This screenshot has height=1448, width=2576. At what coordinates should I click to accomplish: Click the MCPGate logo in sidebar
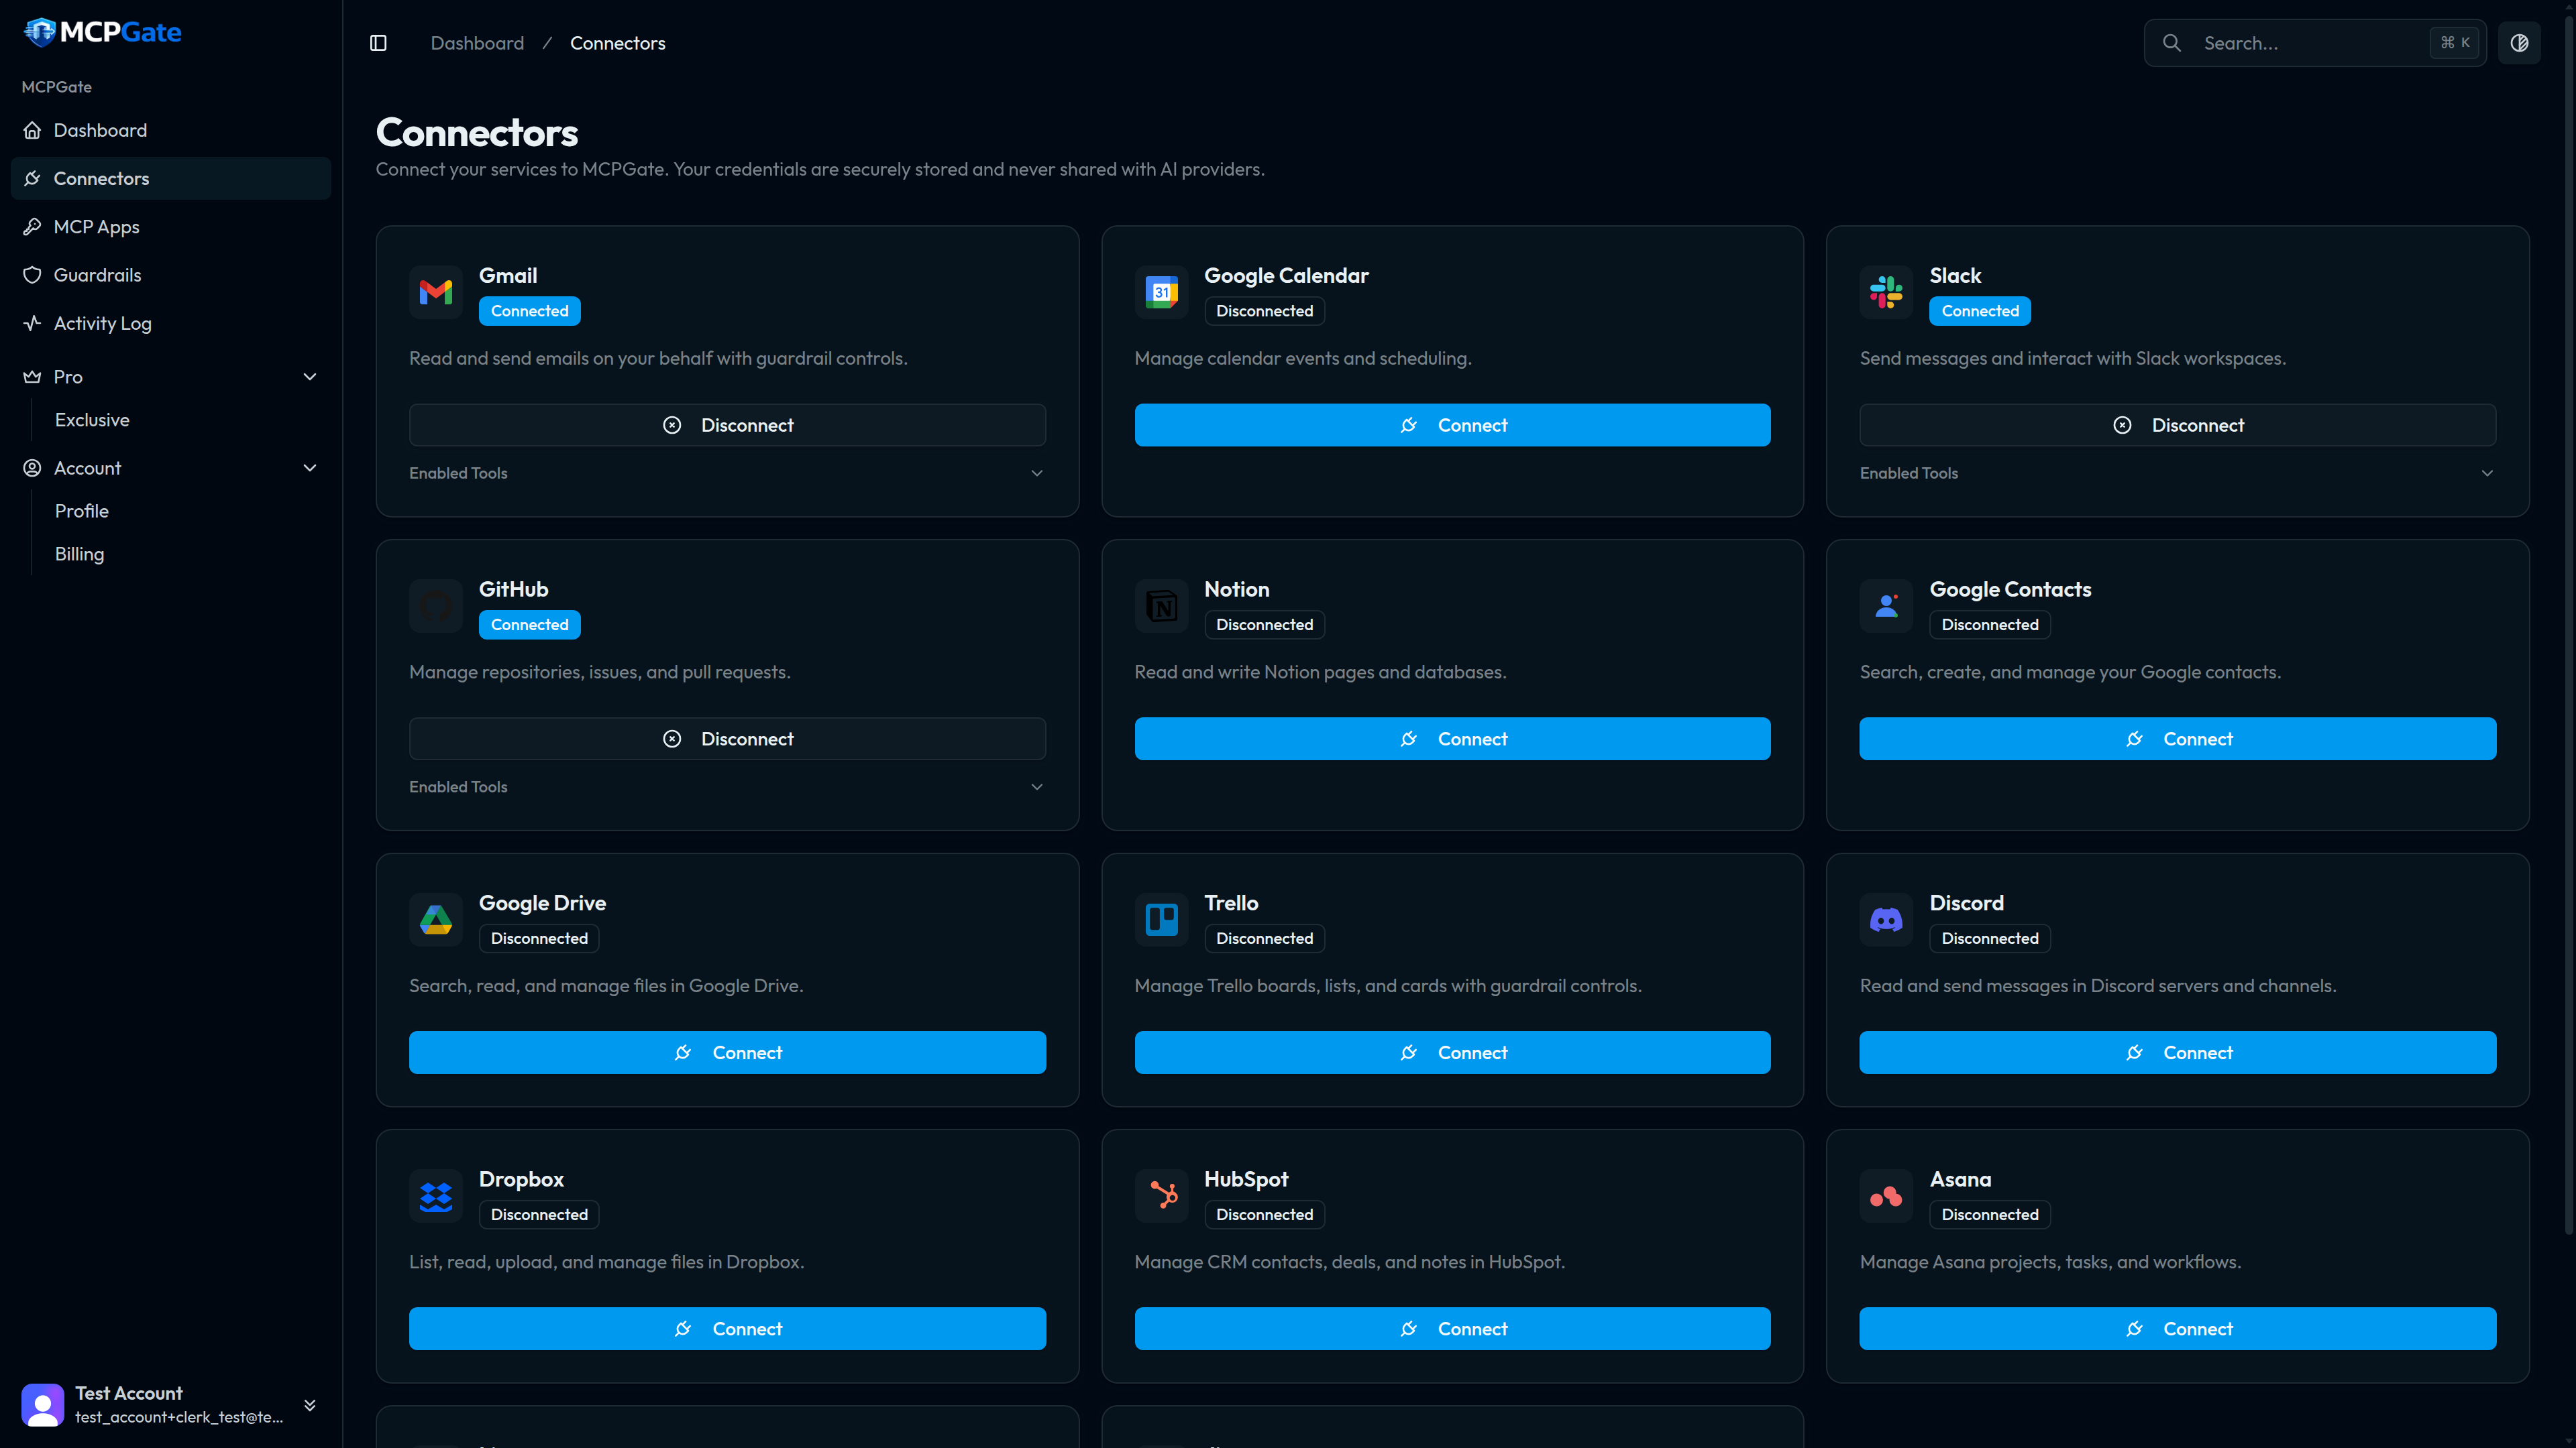(x=100, y=31)
